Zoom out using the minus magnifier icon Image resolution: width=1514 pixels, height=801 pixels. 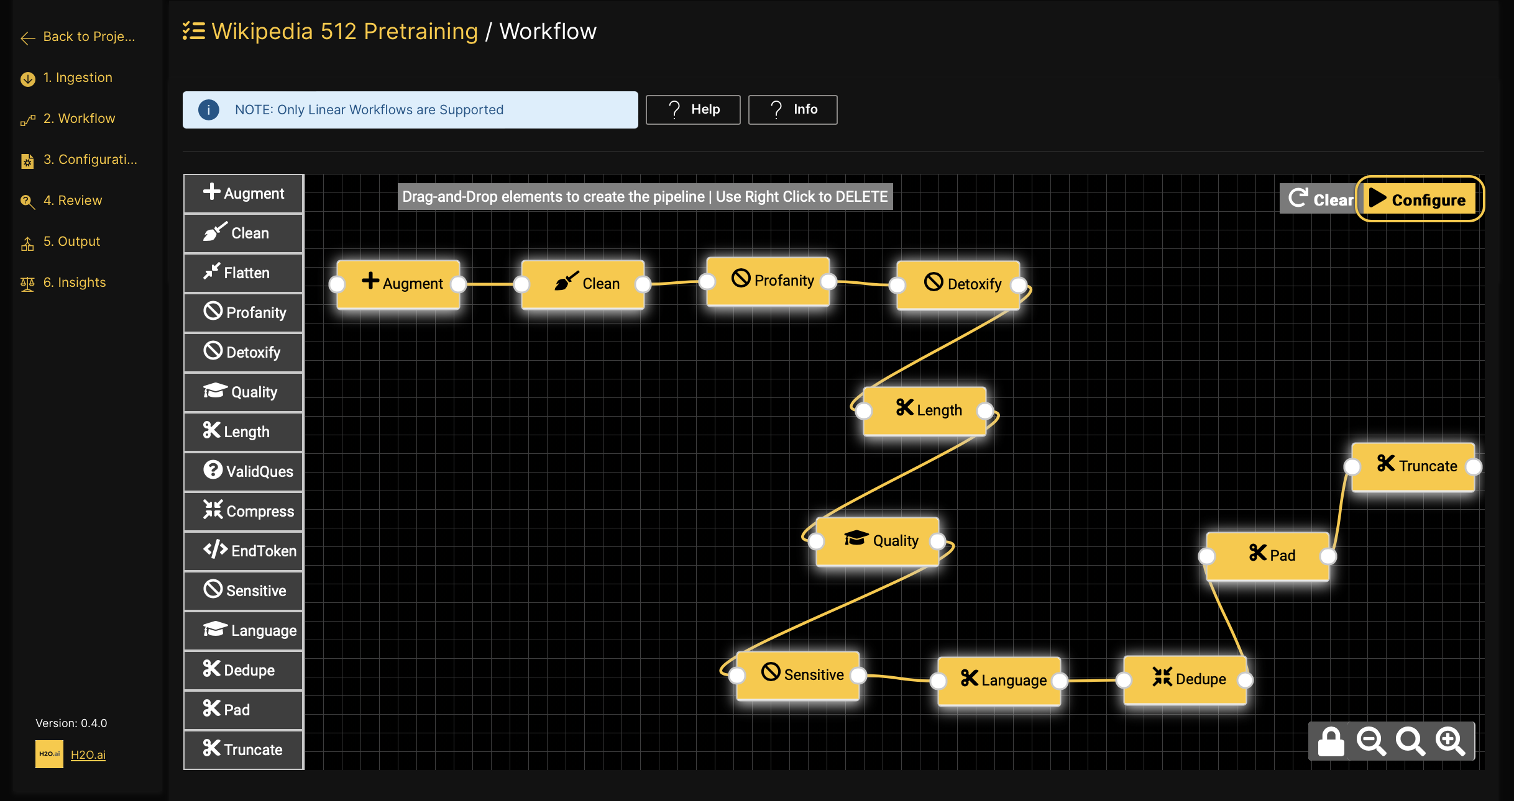point(1370,741)
